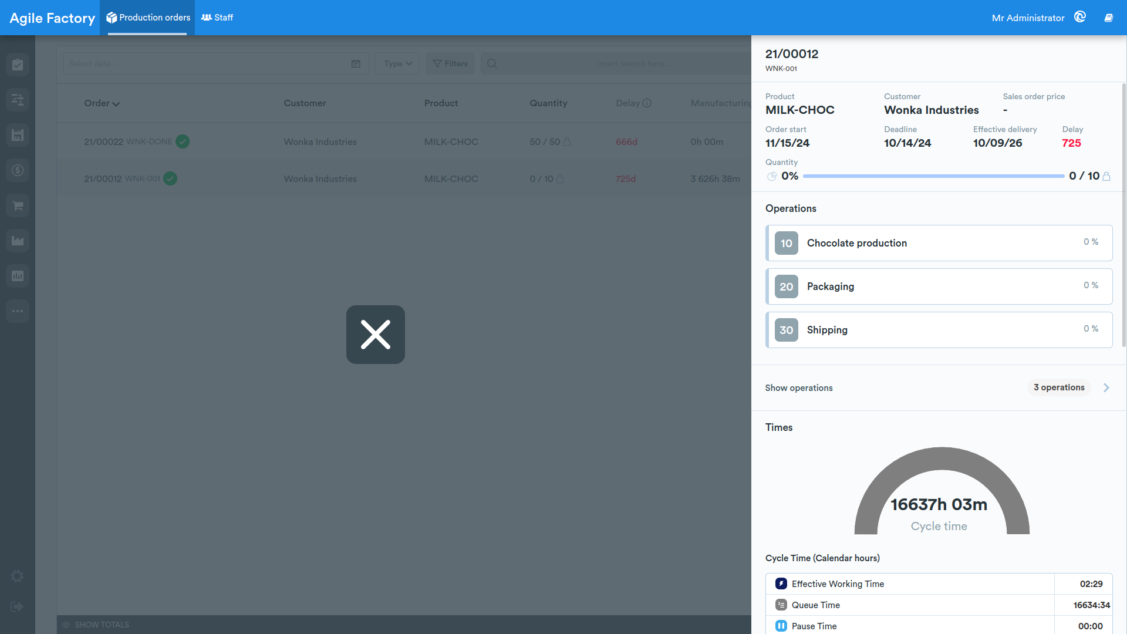Viewport: 1127px width, 634px height.
Task: Click the Filters button
Action: click(x=450, y=63)
